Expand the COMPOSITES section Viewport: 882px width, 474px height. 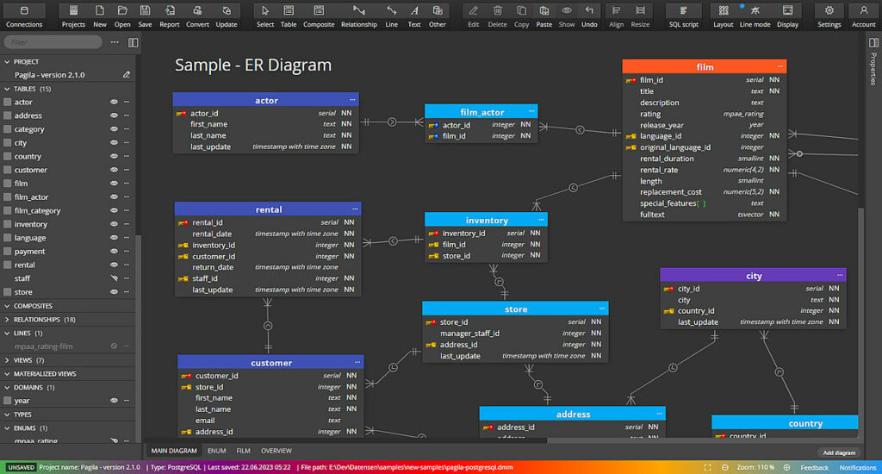click(7, 306)
